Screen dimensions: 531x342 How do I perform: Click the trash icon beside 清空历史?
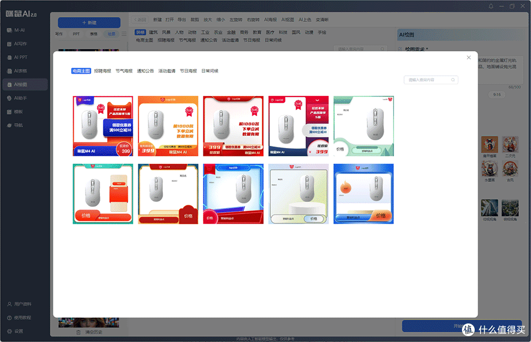point(78,332)
